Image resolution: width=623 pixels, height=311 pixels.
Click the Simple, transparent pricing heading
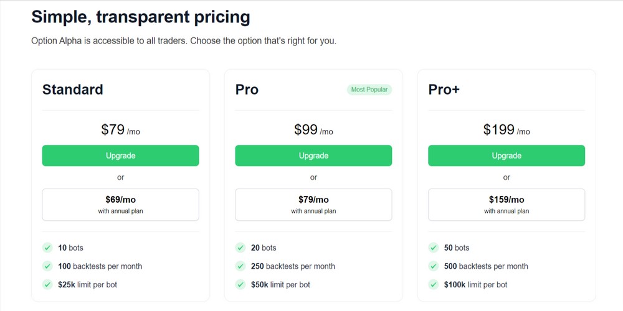tap(141, 17)
